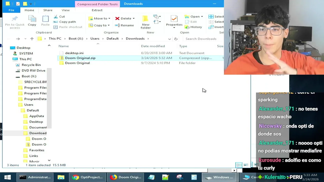This screenshot has height=182, width=324.
Task: Select SYSTEM in the navigation tree
Action: click(26, 53)
